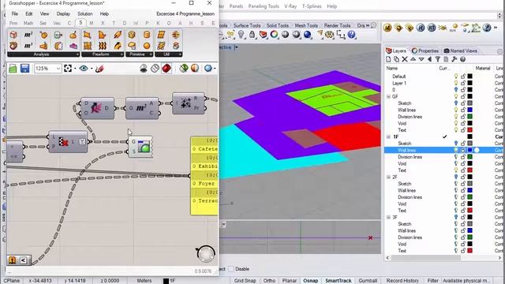Toggle visibility bulb of Layer 1
The image size is (505, 284).
[x=456, y=83]
